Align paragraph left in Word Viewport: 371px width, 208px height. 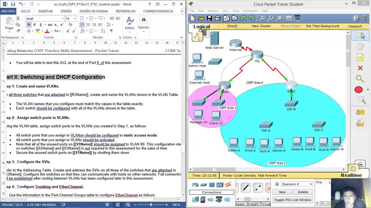point(82,25)
